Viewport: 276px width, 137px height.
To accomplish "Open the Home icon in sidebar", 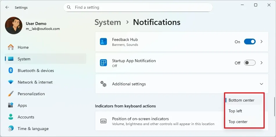I will 11,47.
